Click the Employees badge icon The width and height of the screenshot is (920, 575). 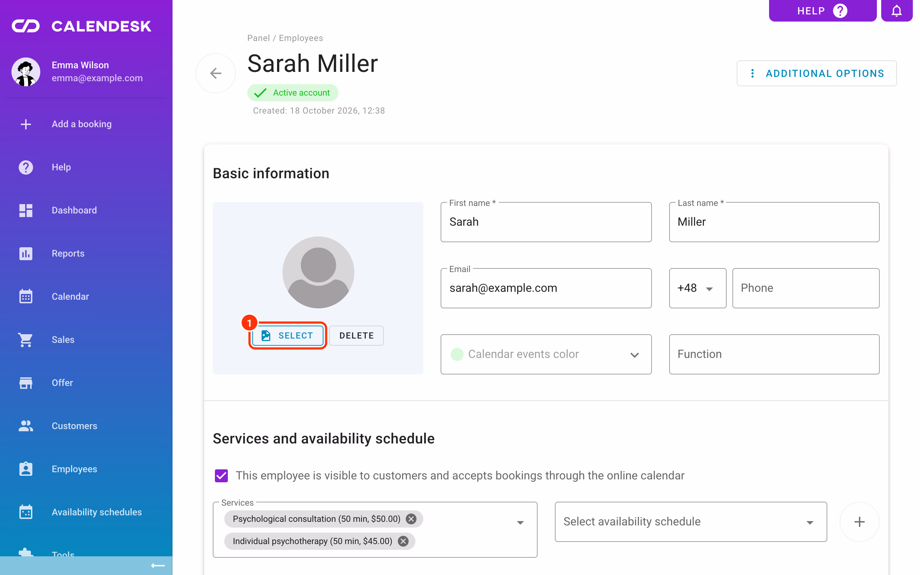(x=26, y=469)
